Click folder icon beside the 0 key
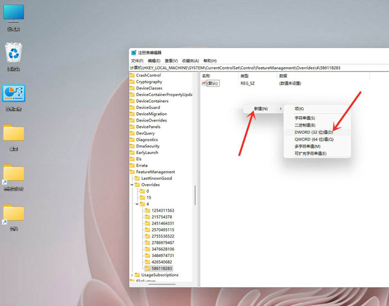This screenshot has height=306, width=389. coord(142,191)
